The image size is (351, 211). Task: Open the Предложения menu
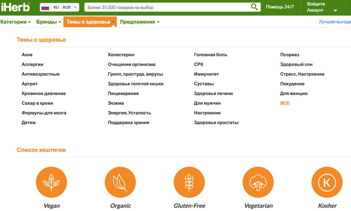point(140,22)
